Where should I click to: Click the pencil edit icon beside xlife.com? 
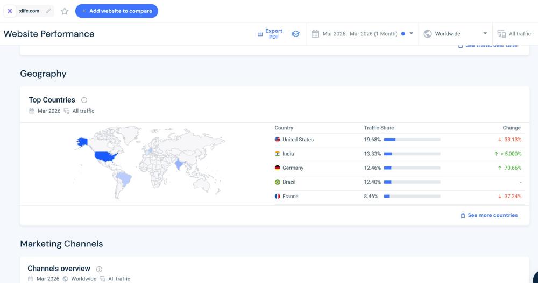click(x=49, y=11)
